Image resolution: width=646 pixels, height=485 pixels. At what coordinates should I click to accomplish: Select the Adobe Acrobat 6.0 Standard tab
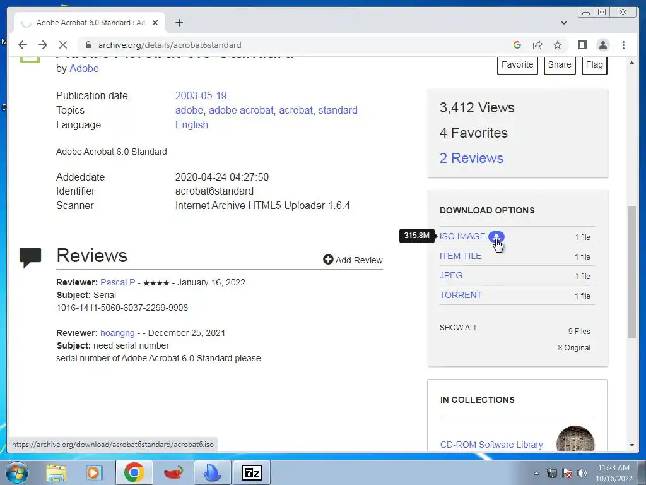click(x=90, y=23)
